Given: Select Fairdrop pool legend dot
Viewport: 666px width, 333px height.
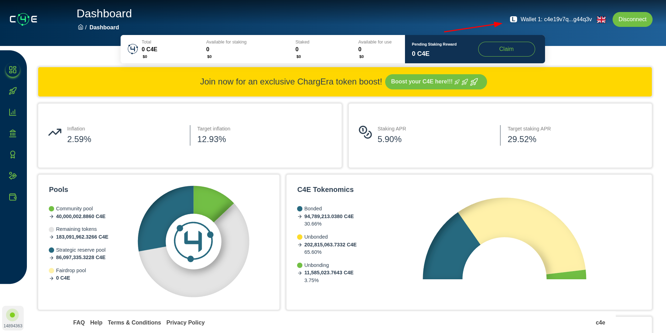Looking at the screenshot, I should (x=52, y=270).
